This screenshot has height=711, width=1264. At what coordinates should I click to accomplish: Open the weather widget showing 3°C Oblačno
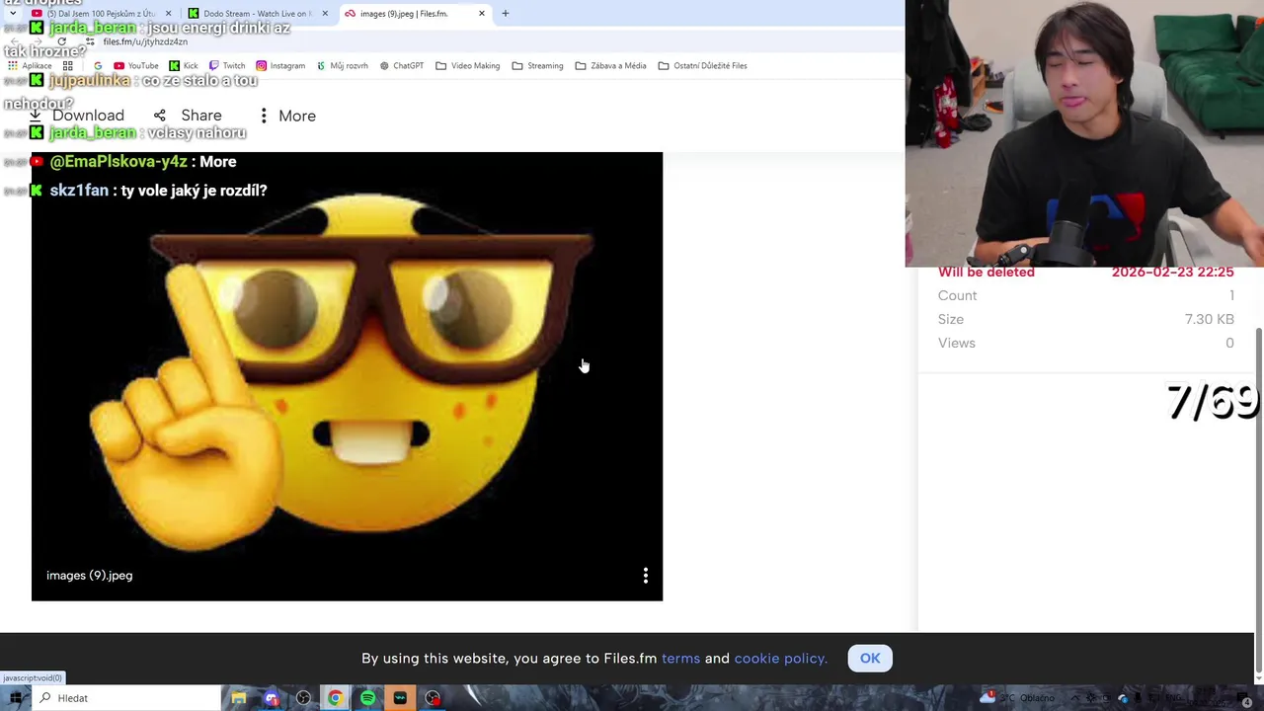(x=1017, y=698)
